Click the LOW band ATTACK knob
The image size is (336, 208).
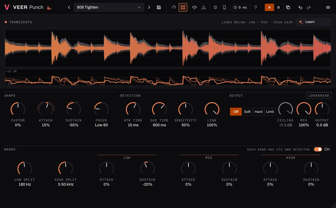click(x=107, y=168)
